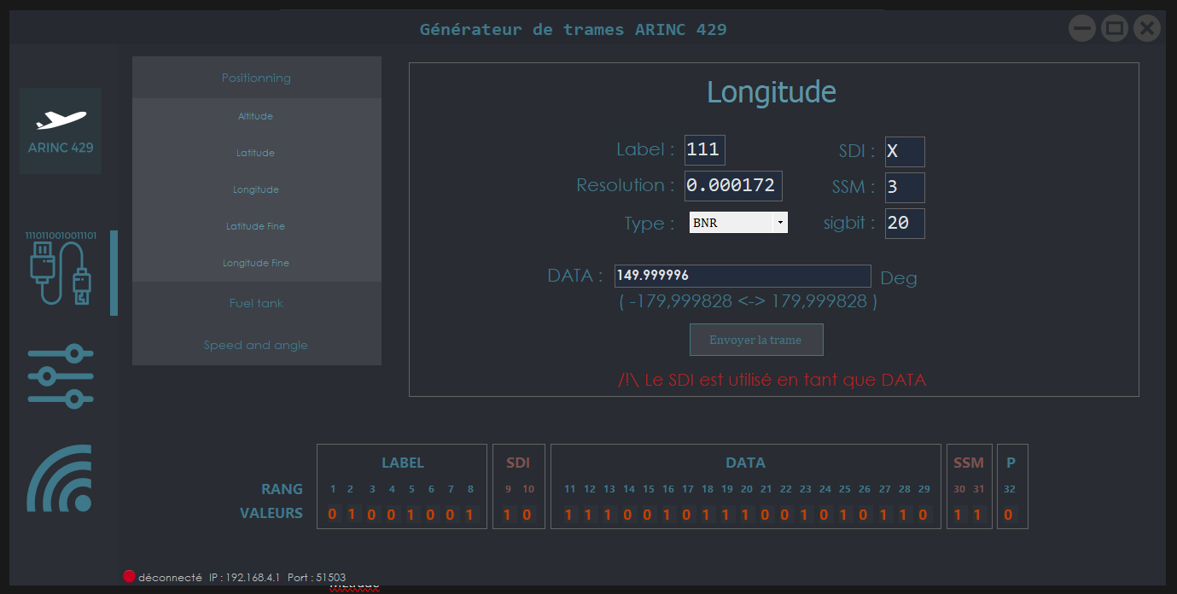The height and width of the screenshot is (594, 1177).
Task: Expand the Positionning menu header
Action: click(257, 78)
